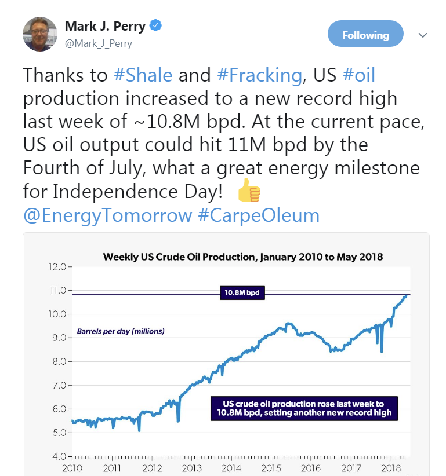Viewport: 446px width, 476px height.
Task: Open the tweet options chevron
Action: pos(423,34)
